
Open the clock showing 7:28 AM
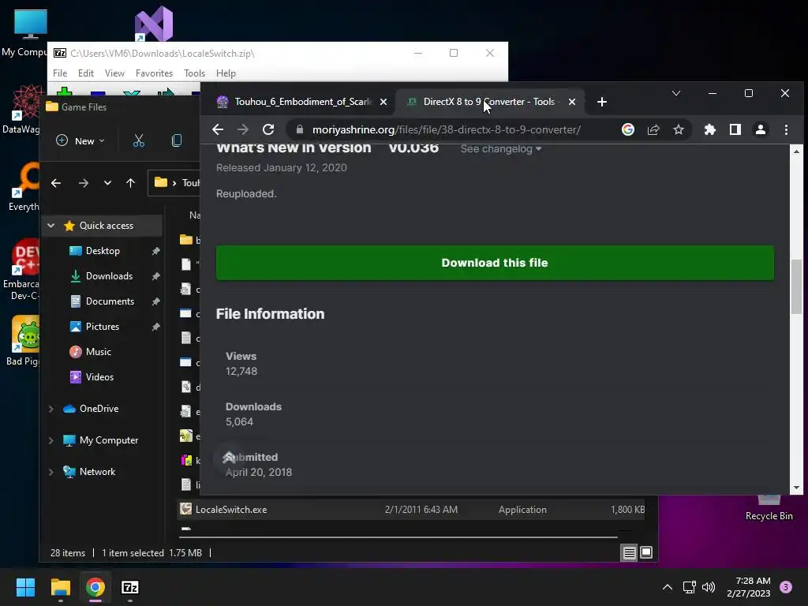coord(749,587)
